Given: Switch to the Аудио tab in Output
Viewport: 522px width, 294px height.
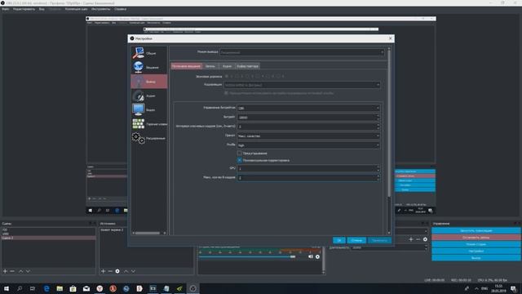Looking at the screenshot, I should point(227,66).
